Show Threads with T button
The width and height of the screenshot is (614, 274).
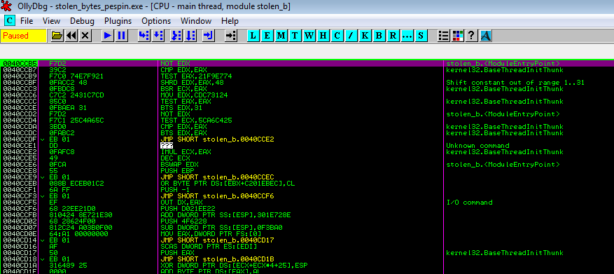click(295, 36)
